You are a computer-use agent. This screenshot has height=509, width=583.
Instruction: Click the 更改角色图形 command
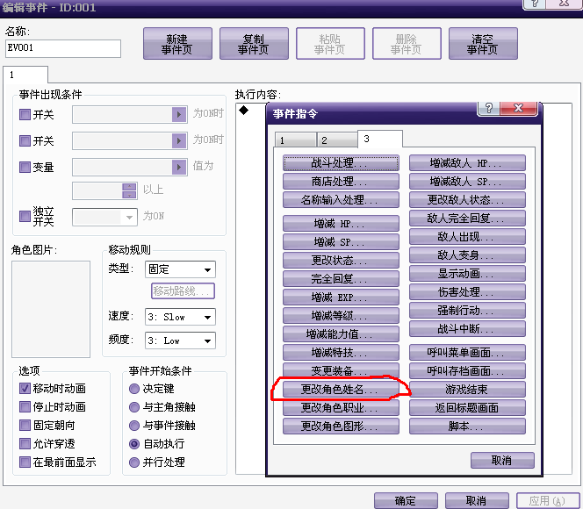click(341, 427)
